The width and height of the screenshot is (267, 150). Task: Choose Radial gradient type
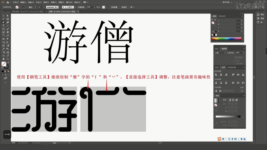pos(233,100)
